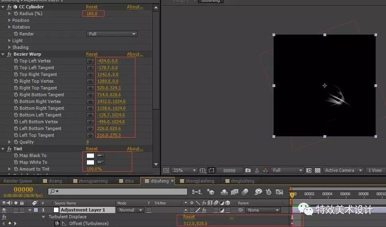This screenshot has width=386, height=227.
Task: Enable Frame Blending icon in timeline toolbar
Action: pos(234,192)
